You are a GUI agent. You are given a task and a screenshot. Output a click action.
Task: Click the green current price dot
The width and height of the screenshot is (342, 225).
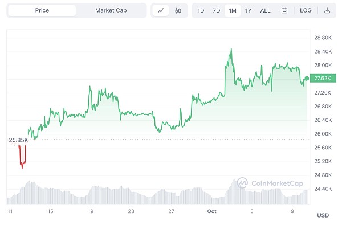[x=307, y=78]
